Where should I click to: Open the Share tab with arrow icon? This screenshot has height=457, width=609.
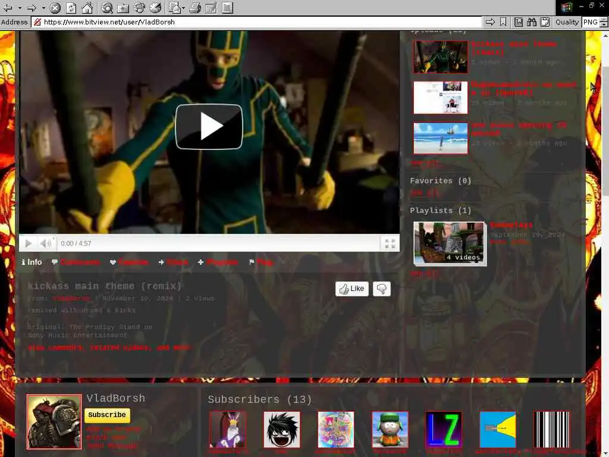(x=173, y=262)
